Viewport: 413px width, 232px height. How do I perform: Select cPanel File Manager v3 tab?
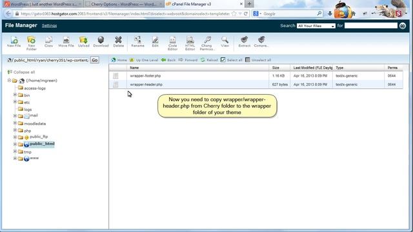204,5
